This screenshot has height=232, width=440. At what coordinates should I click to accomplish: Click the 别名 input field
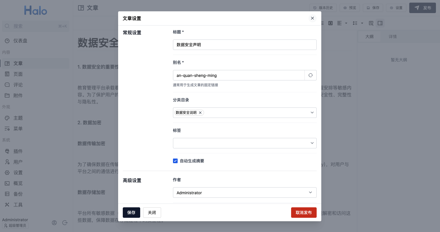click(x=239, y=75)
